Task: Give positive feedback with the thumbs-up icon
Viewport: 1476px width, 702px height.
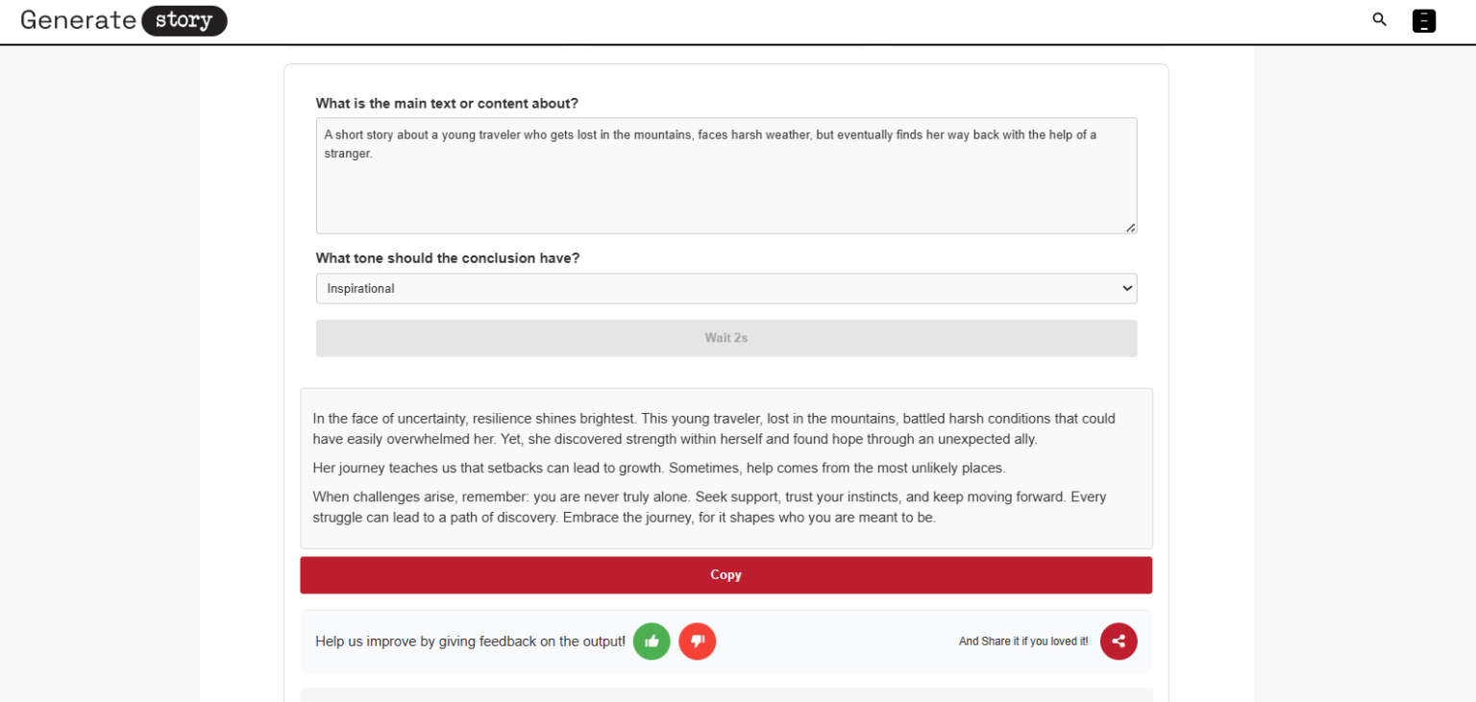Action: click(x=652, y=641)
